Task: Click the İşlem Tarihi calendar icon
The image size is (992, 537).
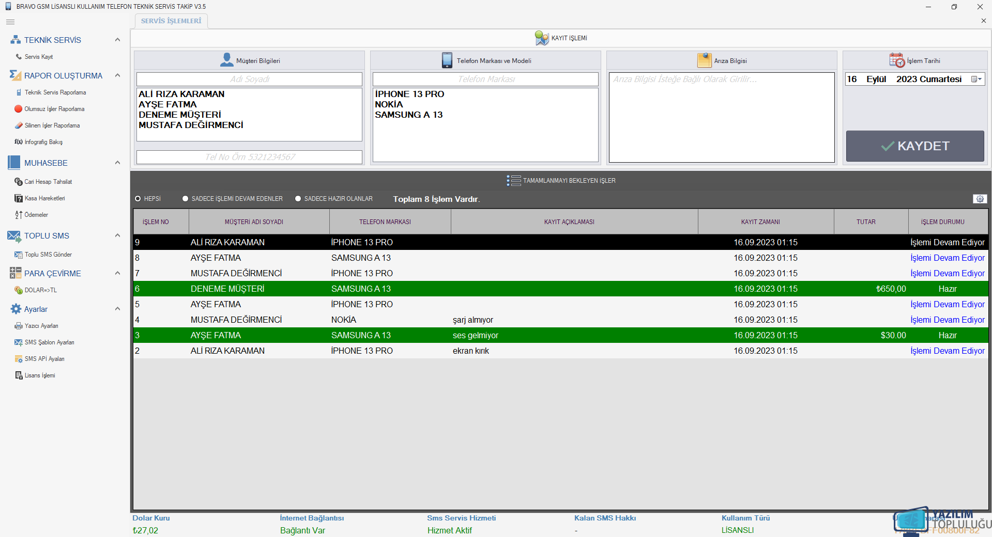Action: 897,60
